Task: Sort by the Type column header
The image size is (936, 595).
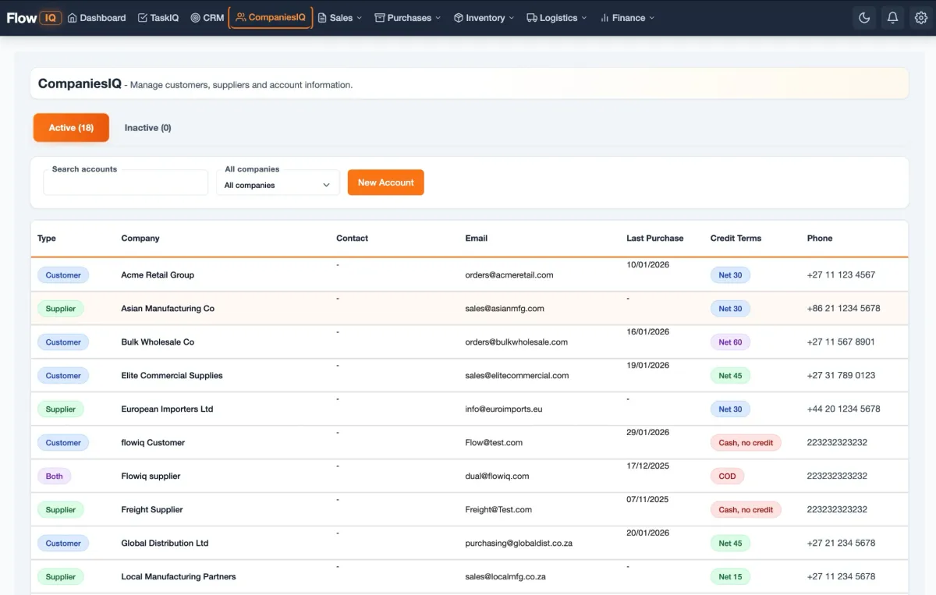Action: [47, 239]
